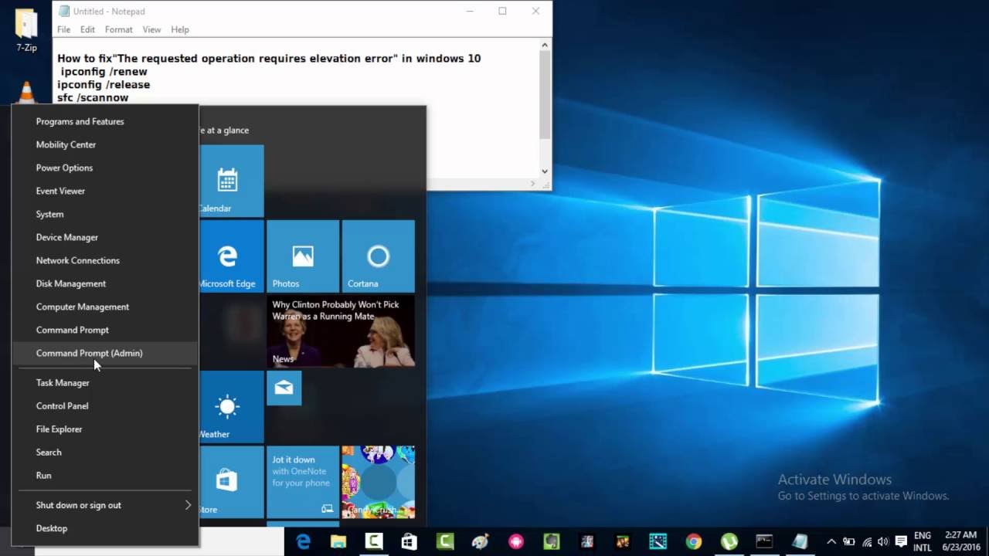Click Notepad vertical scrollbar up arrow
989x556 pixels.
(x=545, y=46)
